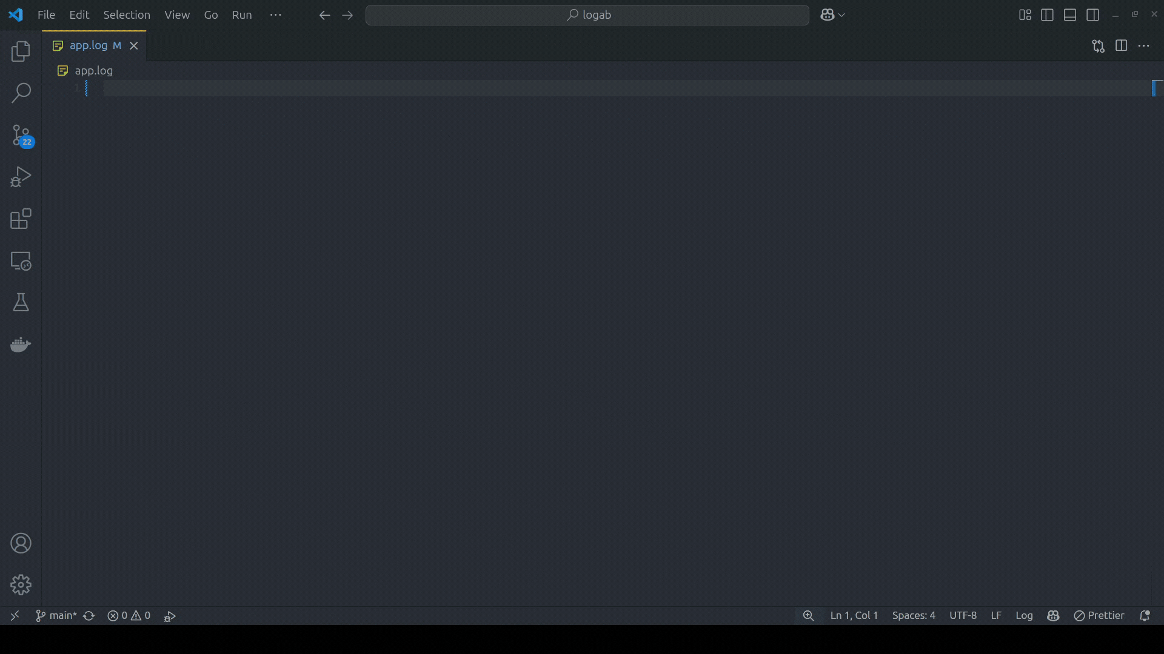
Task: Open editor More Actions menu
Action: (x=1143, y=46)
